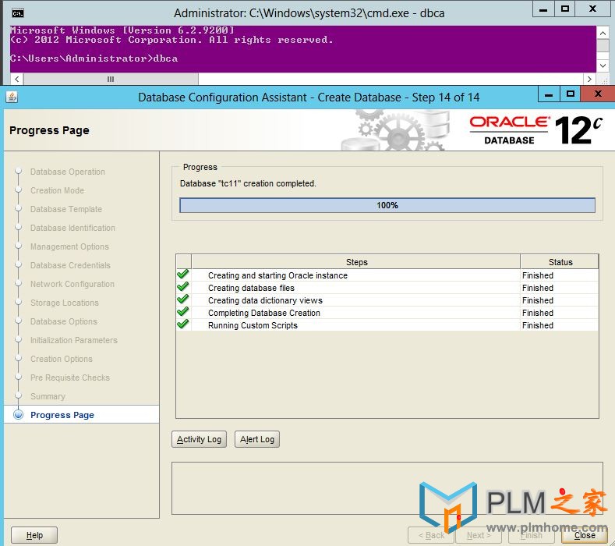Viewport: 615px width, 546px height.
Task: Select Storage Locations step in sidebar
Action: pyautogui.click(x=65, y=303)
